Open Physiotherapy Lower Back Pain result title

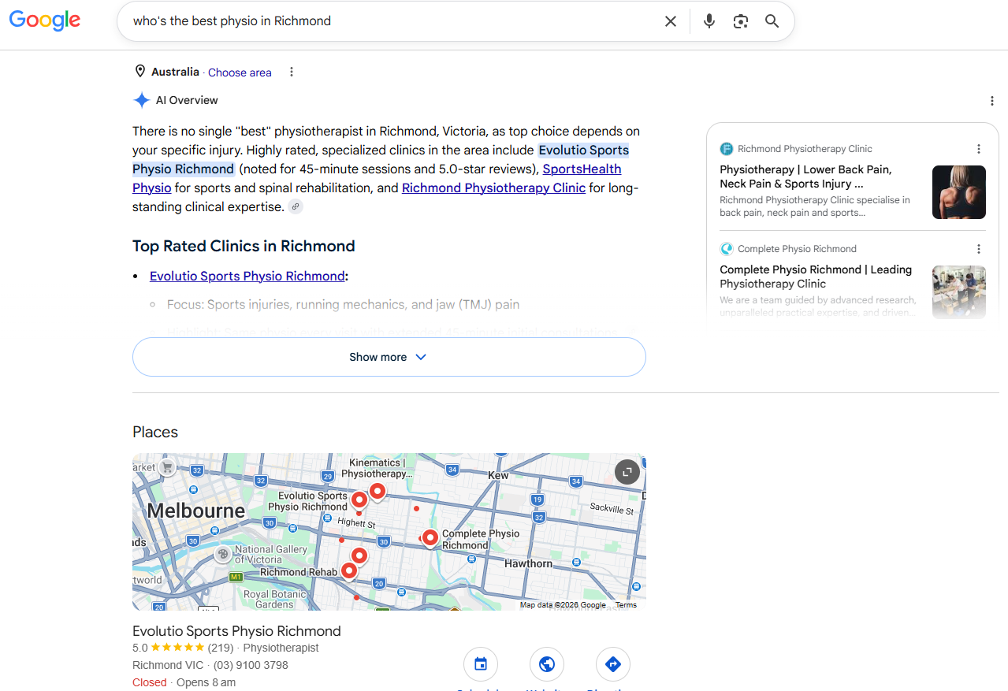805,176
